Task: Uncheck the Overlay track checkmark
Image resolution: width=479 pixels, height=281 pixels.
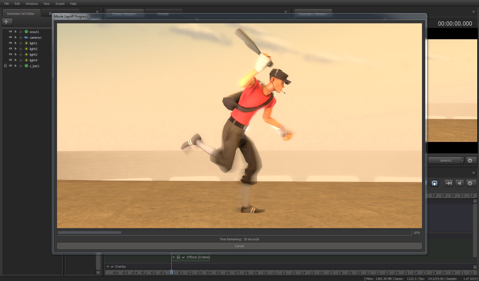Action: (x=112, y=267)
